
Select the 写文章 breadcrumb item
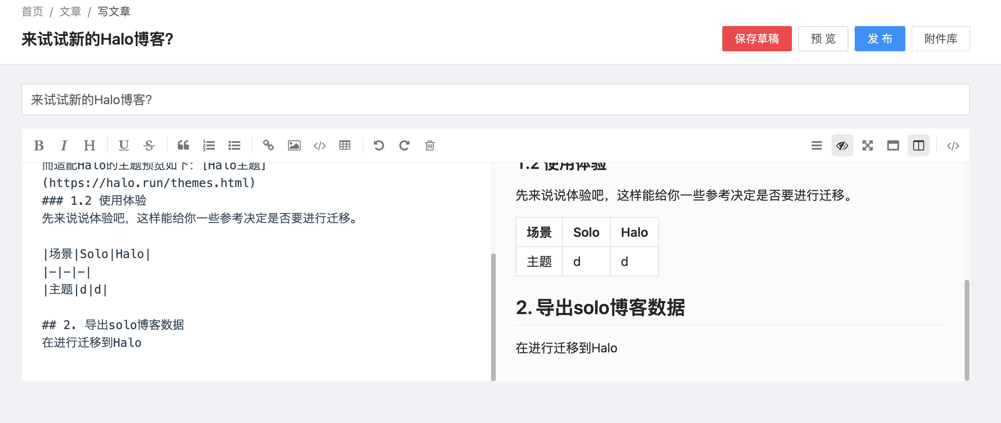(x=114, y=11)
